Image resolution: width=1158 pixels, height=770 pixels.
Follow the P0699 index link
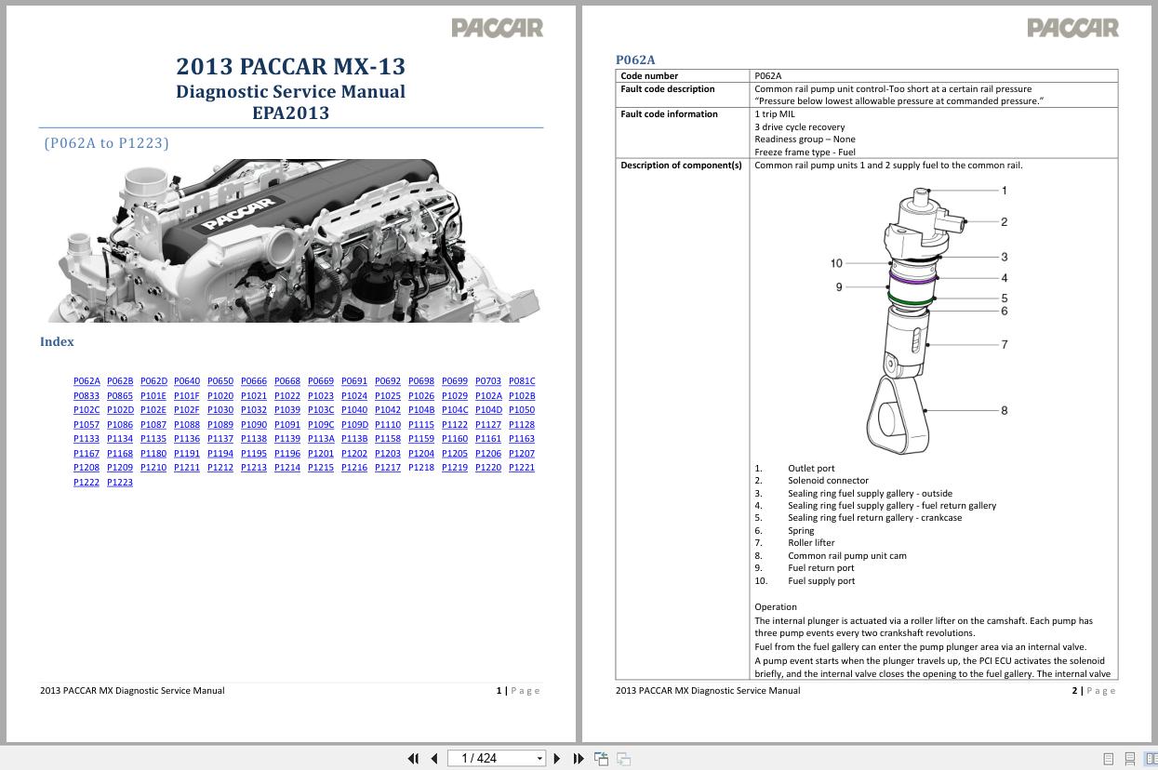(x=455, y=381)
